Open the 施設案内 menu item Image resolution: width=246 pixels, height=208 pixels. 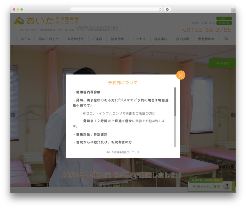tap(161, 39)
